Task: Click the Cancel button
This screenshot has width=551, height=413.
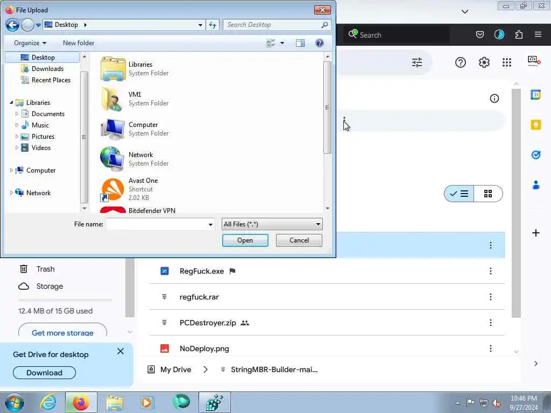Action: [x=299, y=240]
